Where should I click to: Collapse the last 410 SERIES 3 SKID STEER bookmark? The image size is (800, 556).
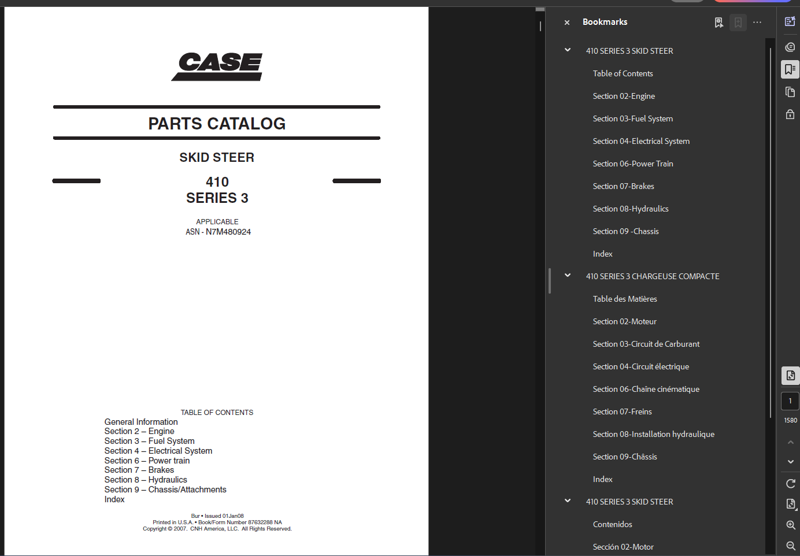tap(568, 501)
